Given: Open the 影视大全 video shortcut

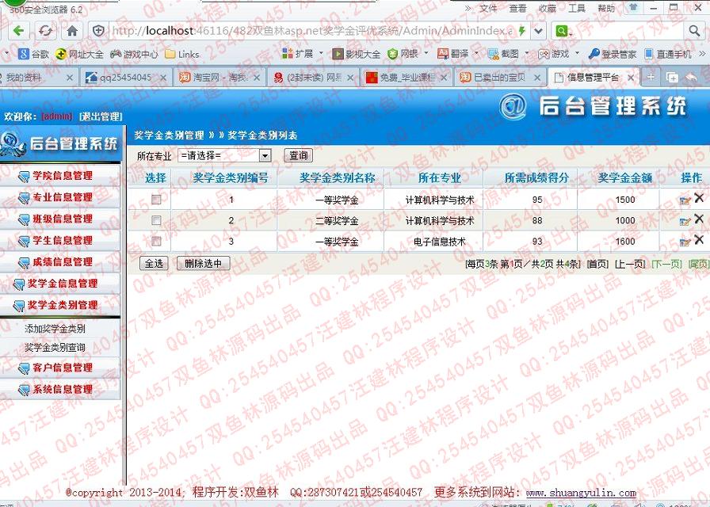Looking at the screenshot, I should (357, 54).
